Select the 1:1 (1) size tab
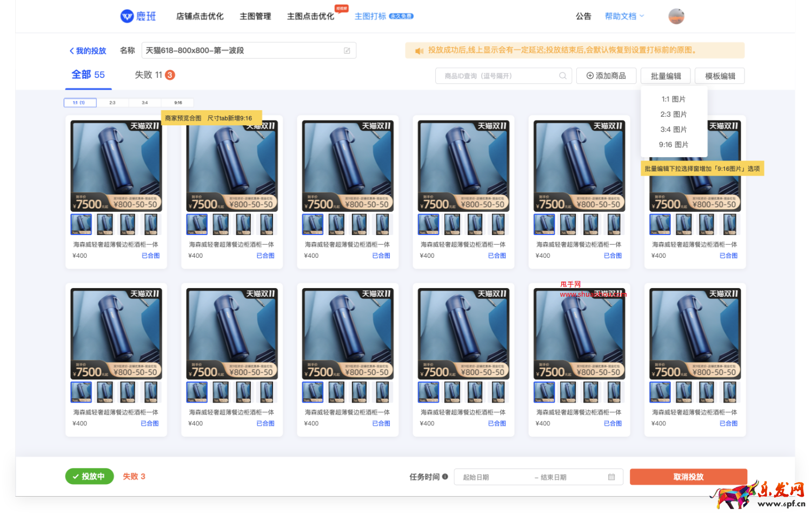The height and width of the screenshot is (515, 811). pyautogui.click(x=80, y=103)
